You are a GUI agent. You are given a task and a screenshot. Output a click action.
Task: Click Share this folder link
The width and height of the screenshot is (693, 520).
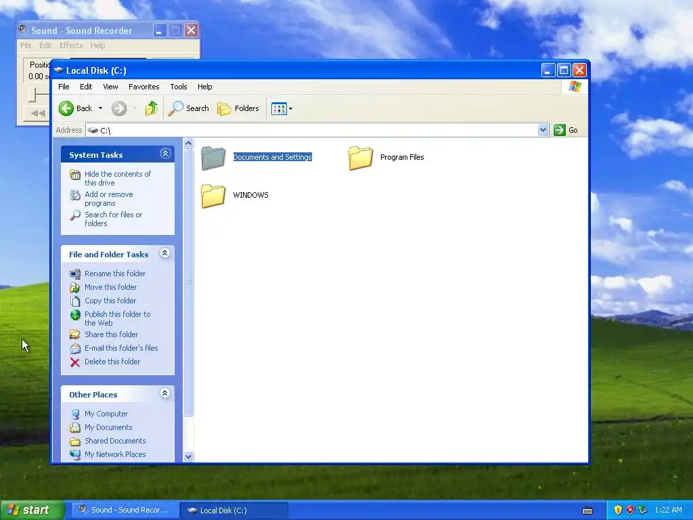click(112, 334)
